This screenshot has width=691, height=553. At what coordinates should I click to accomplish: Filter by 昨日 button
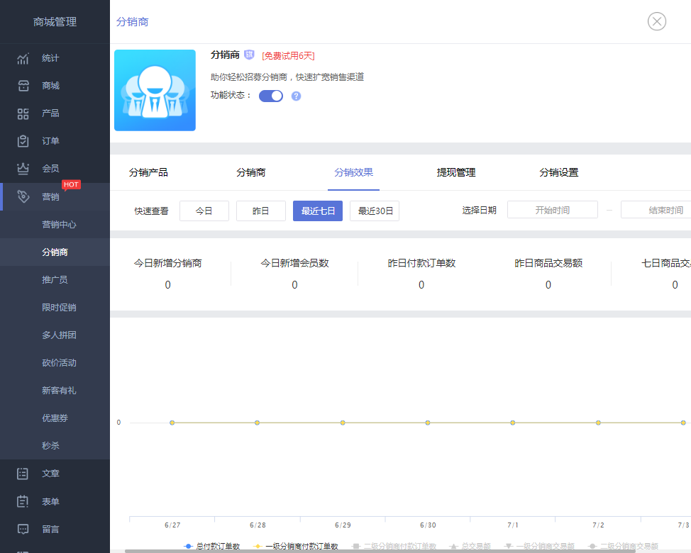[x=261, y=211]
